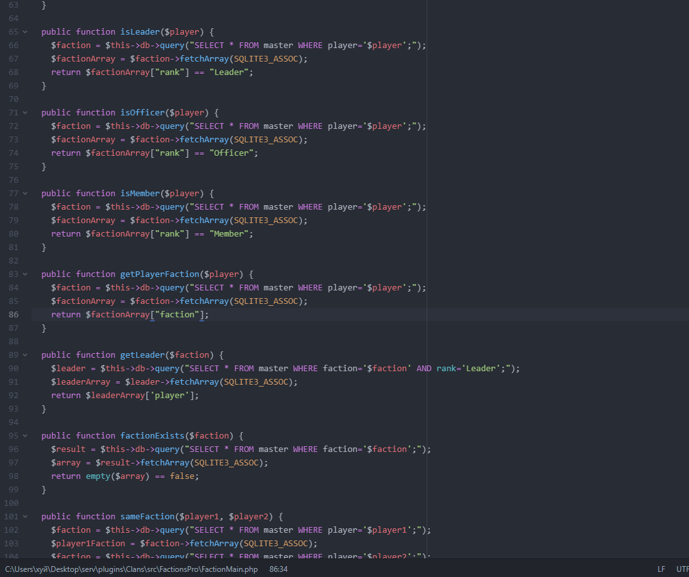
Task: Click line number 68 in the gutter
Action: point(13,72)
